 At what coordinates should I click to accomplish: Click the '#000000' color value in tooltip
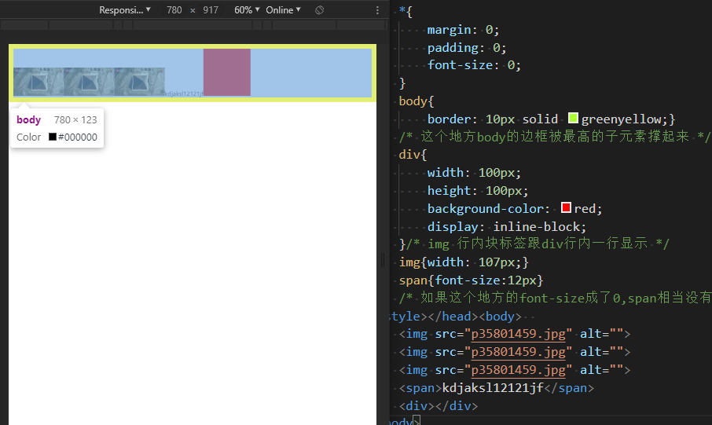pos(78,137)
